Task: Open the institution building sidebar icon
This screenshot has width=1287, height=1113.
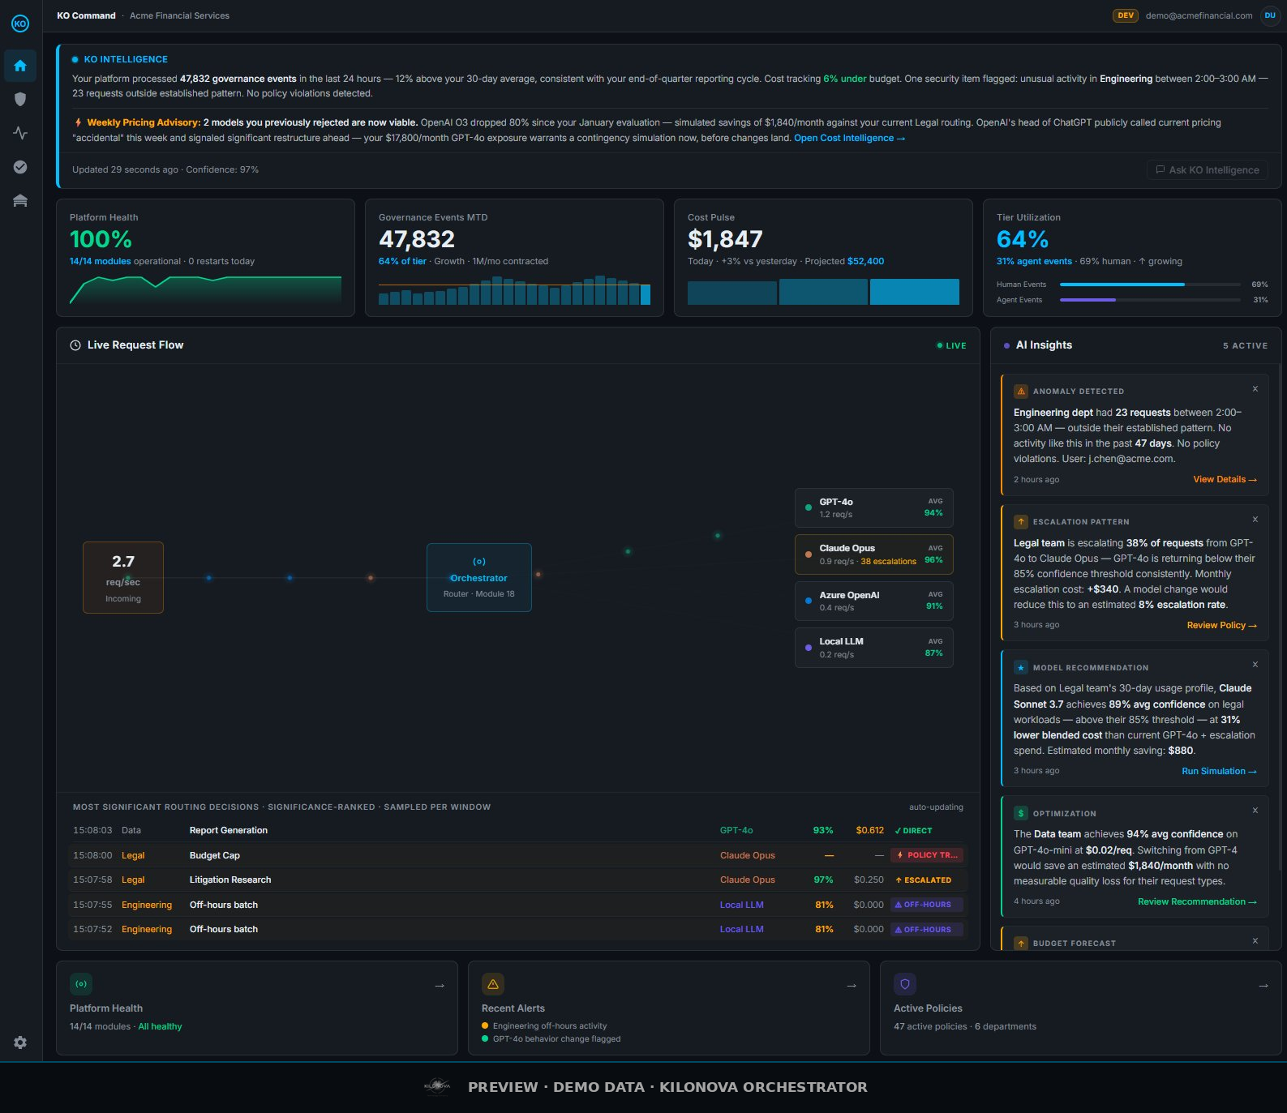Action: [20, 201]
